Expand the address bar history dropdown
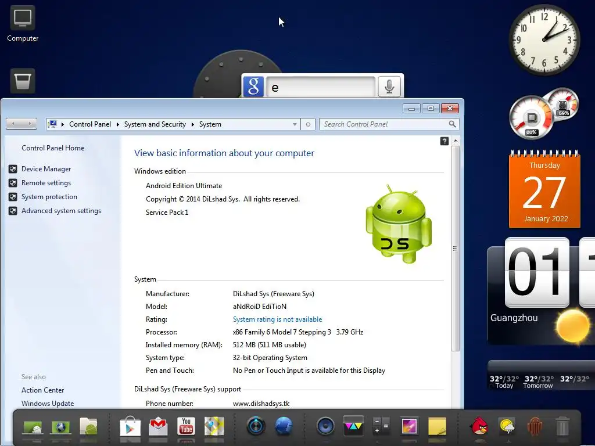Image resolution: width=595 pixels, height=446 pixels. click(x=295, y=124)
